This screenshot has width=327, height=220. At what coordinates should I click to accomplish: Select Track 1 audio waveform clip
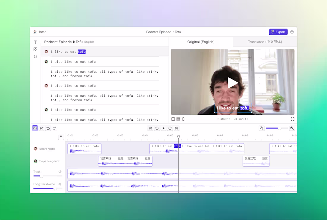(182, 173)
